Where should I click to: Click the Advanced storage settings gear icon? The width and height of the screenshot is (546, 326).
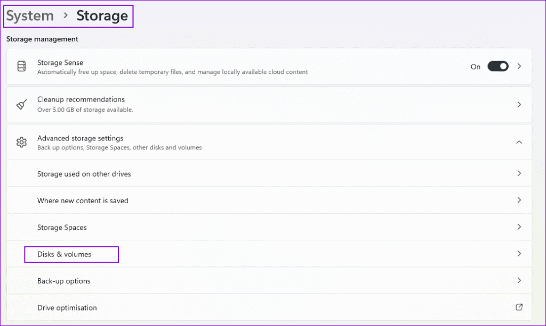pyautogui.click(x=21, y=142)
